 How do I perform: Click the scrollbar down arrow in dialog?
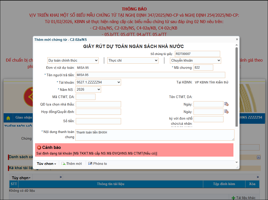click(x=237, y=162)
